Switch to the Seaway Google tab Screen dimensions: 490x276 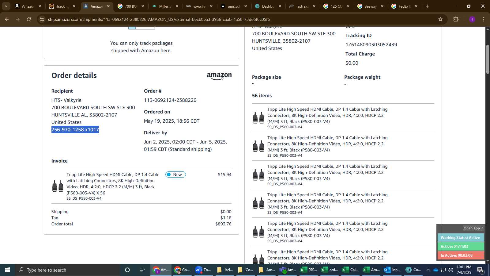coord(370,6)
